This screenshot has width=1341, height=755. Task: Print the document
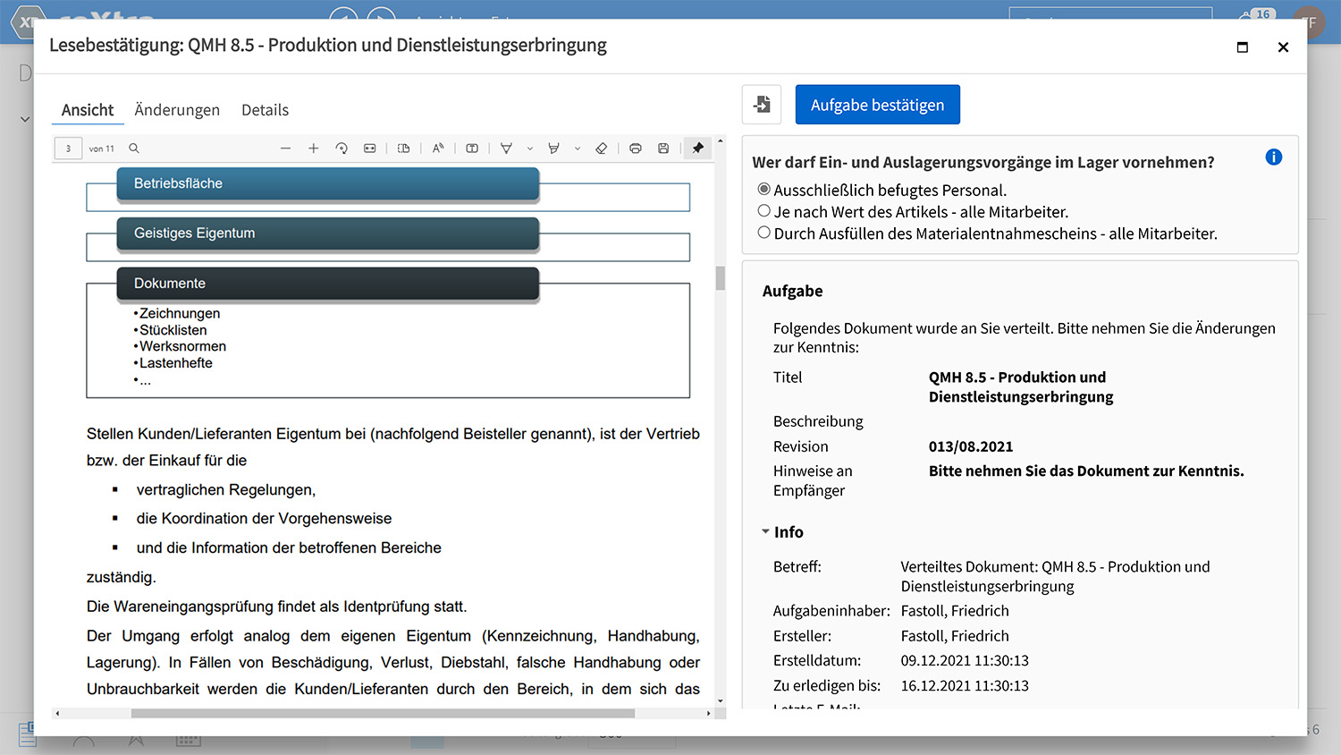(636, 148)
